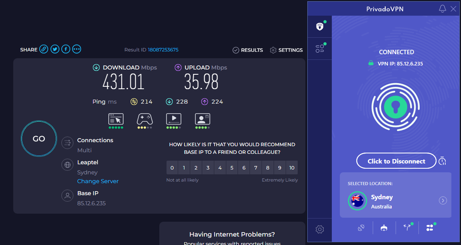This screenshot has width=461, height=245.
Task: View web browsing quality rating icon
Action: (x=116, y=119)
